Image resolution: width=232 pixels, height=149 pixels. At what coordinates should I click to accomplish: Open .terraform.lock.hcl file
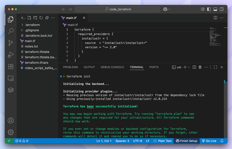[x=38, y=36]
